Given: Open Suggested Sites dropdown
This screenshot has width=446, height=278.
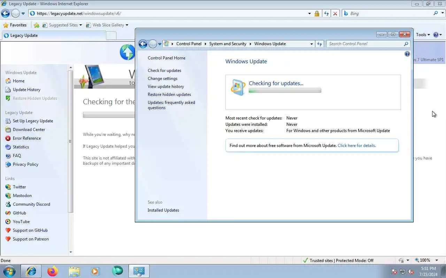Looking at the screenshot, I should pos(62,25).
